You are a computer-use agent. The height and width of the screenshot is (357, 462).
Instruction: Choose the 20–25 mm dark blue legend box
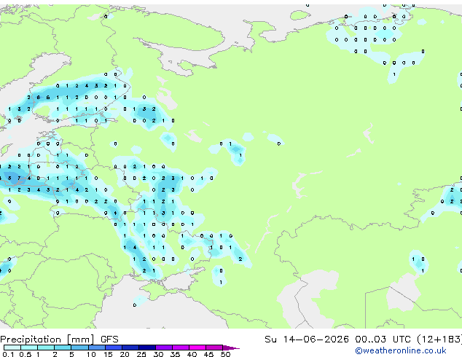pyautogui.click(x=130, y=348)
